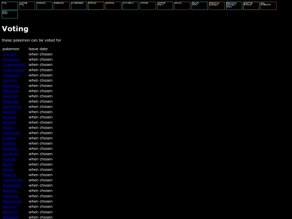Open the Drawn navigation box
292x219 pixels.
182,6
